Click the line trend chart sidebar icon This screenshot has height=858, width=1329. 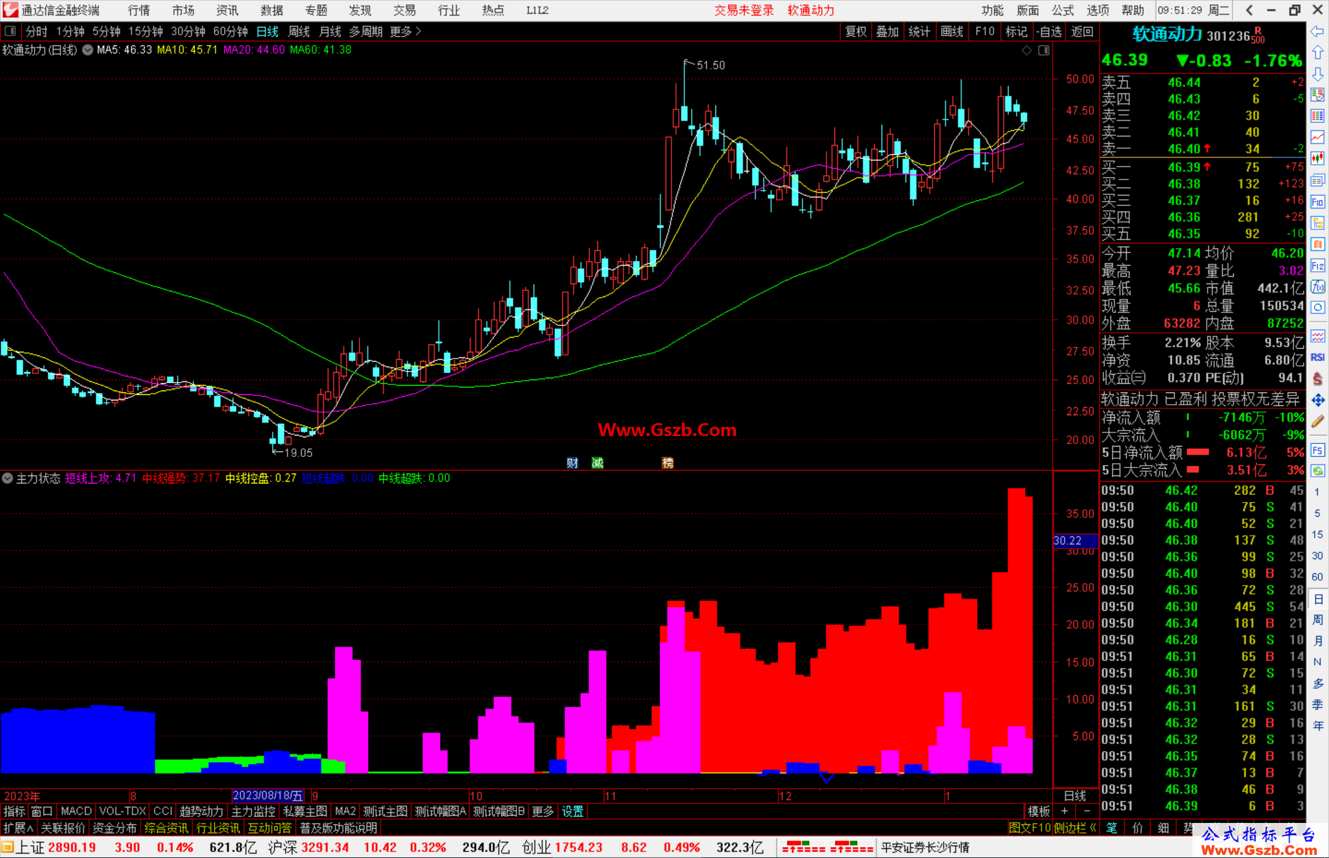[1317, 137]
